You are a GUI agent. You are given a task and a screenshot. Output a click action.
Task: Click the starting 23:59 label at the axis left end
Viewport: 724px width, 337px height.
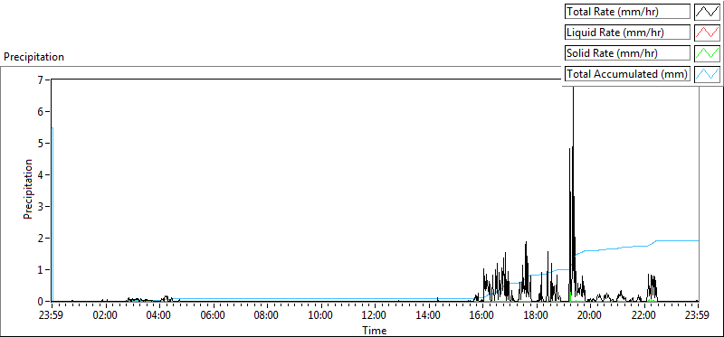click(x=52, y=316)
